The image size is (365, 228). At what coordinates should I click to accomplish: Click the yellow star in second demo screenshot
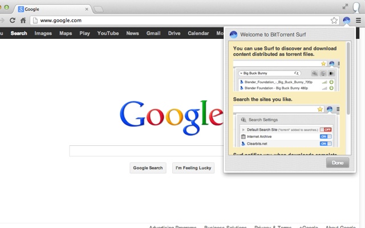[x=320, y=109]
